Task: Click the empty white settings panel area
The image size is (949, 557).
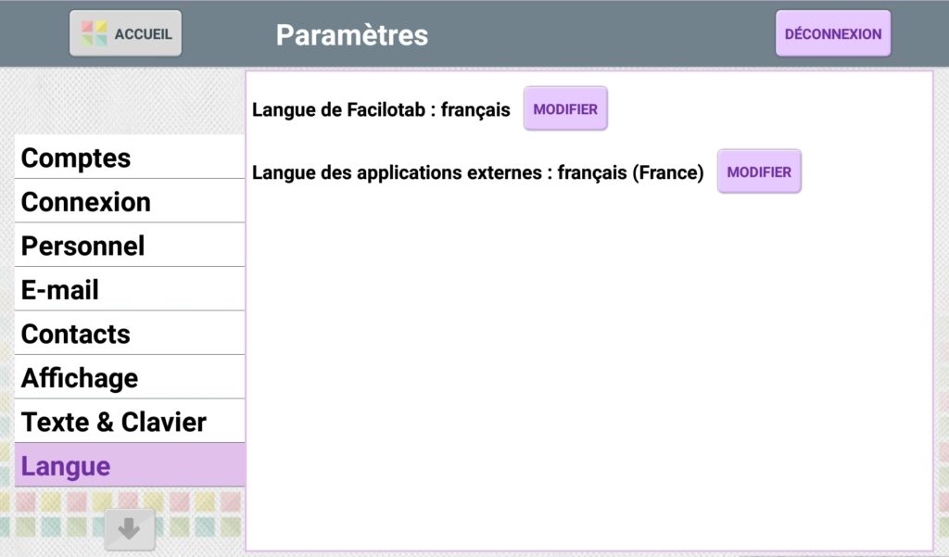Action: coord(588,371)
